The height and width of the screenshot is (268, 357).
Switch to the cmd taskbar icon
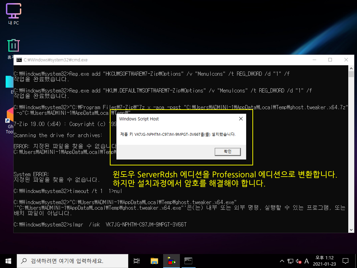point(188,261)
